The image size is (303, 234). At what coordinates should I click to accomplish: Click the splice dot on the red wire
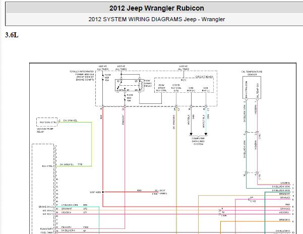pyautogui.click(x=103, y=192)
